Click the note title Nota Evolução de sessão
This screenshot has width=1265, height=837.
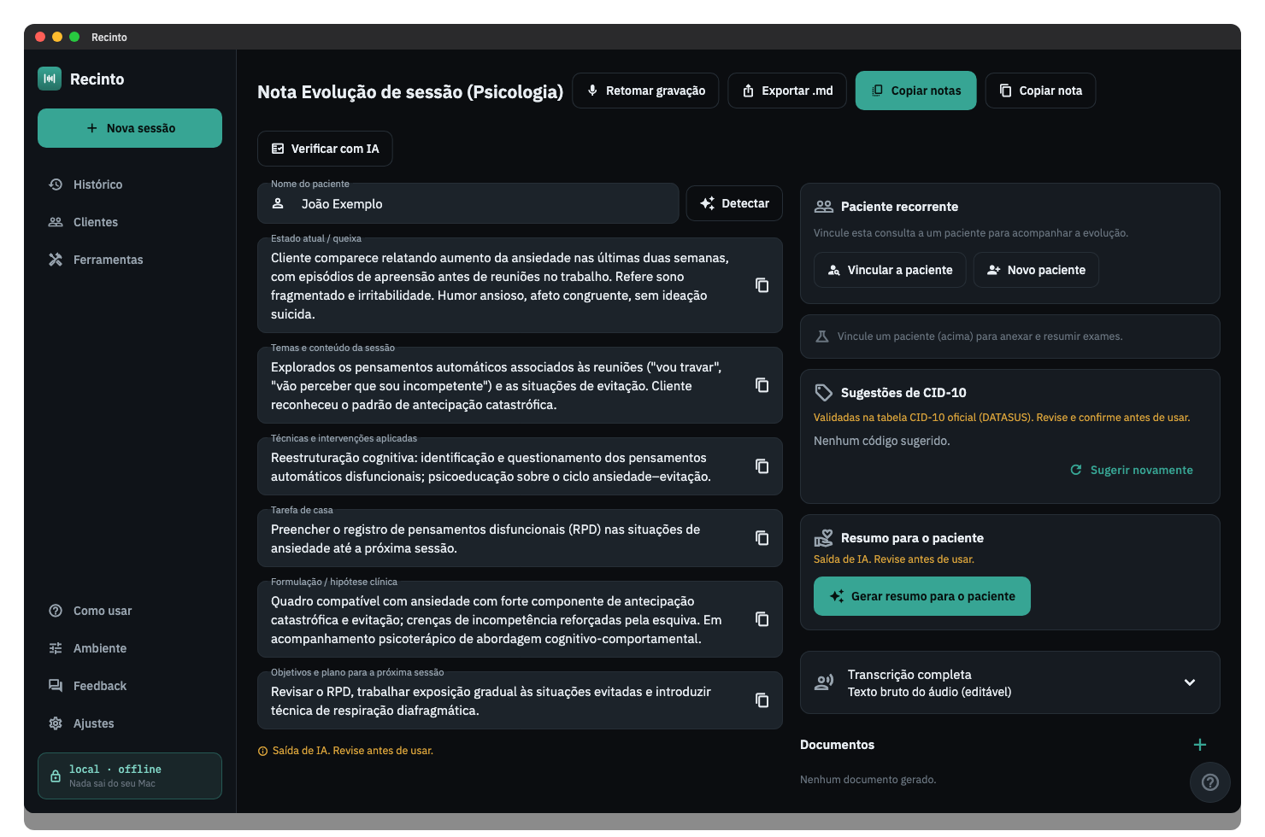click(x=410, y=91)
